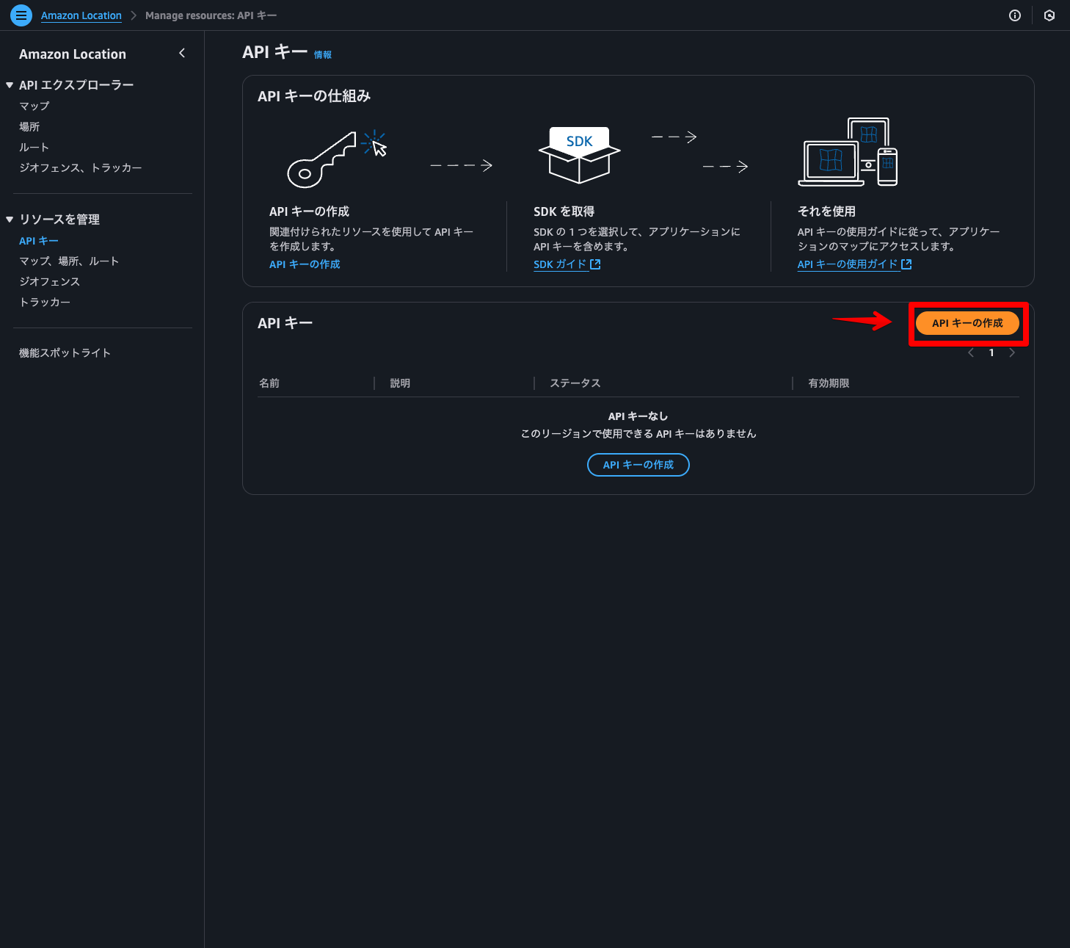
Task: Click the API キーなし empty-state text
Action: [x=638, y=416]
